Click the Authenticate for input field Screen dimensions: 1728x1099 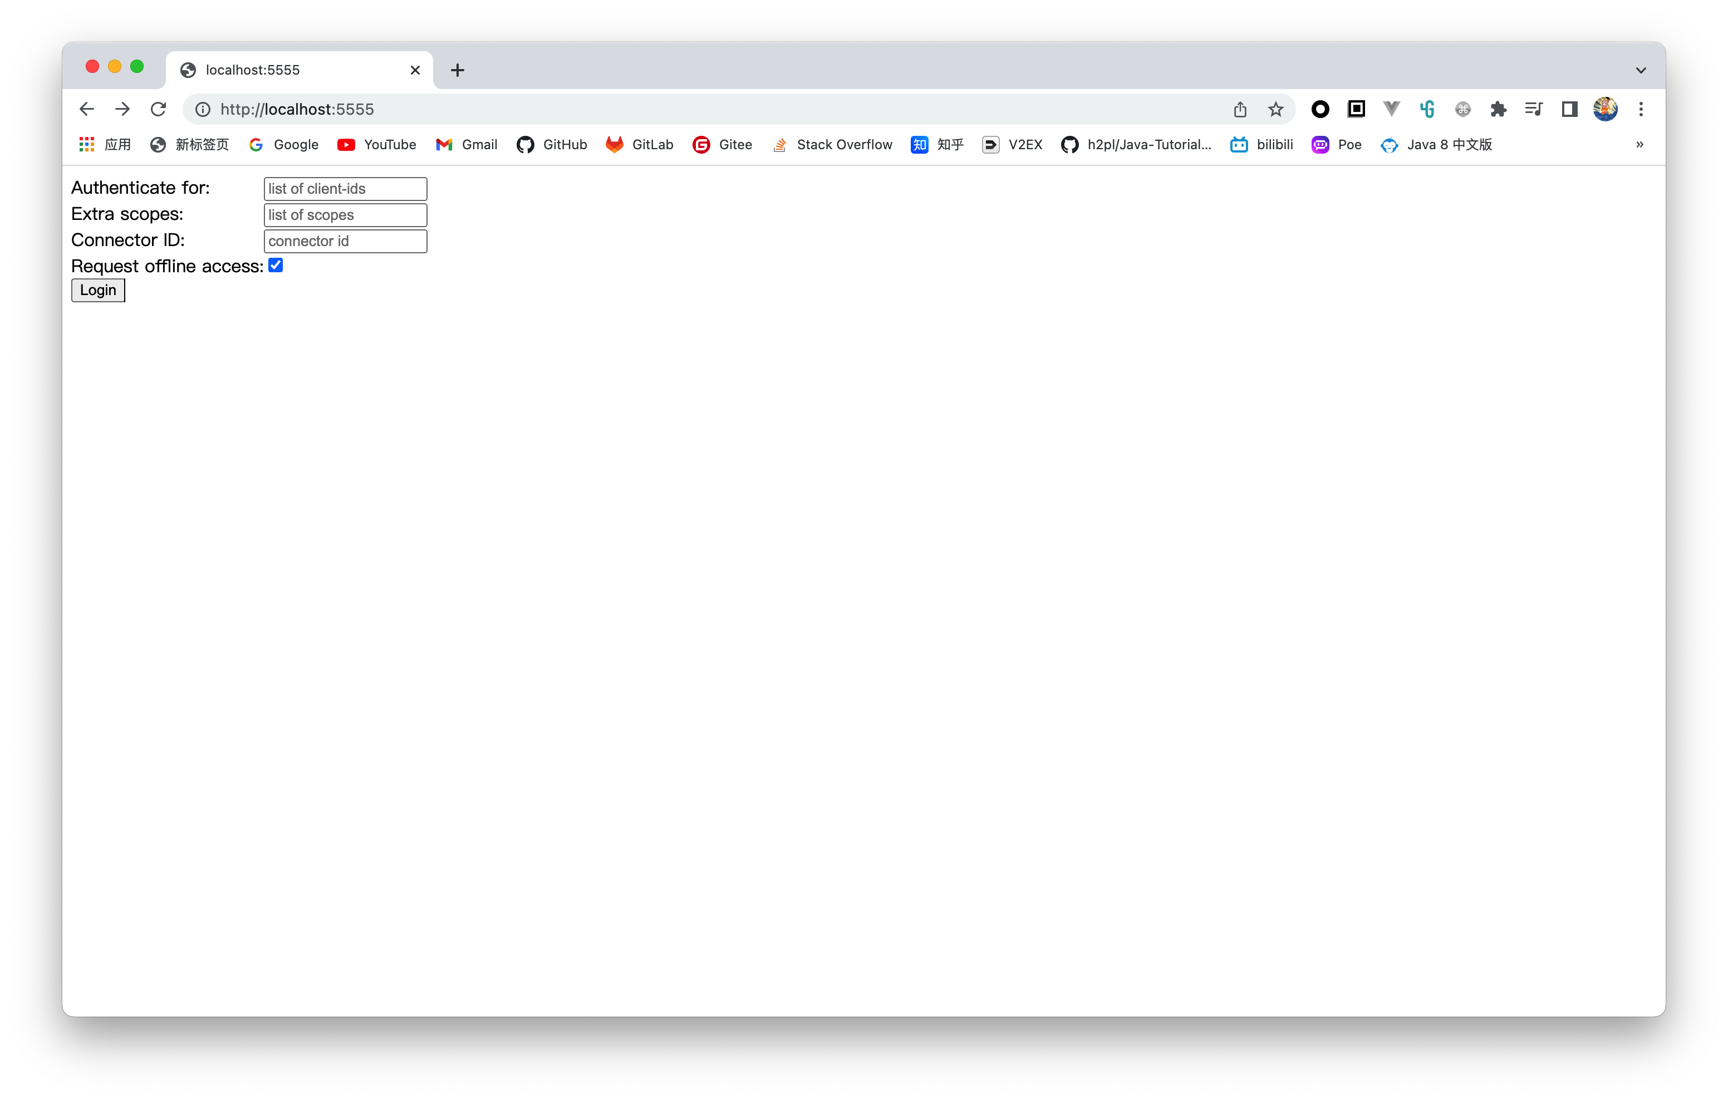pyautogui.click(x=345, y=189)
